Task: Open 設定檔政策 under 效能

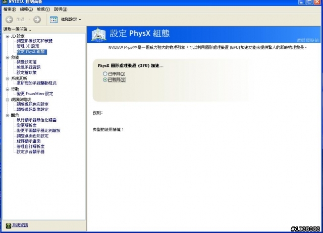Action: 27,72
